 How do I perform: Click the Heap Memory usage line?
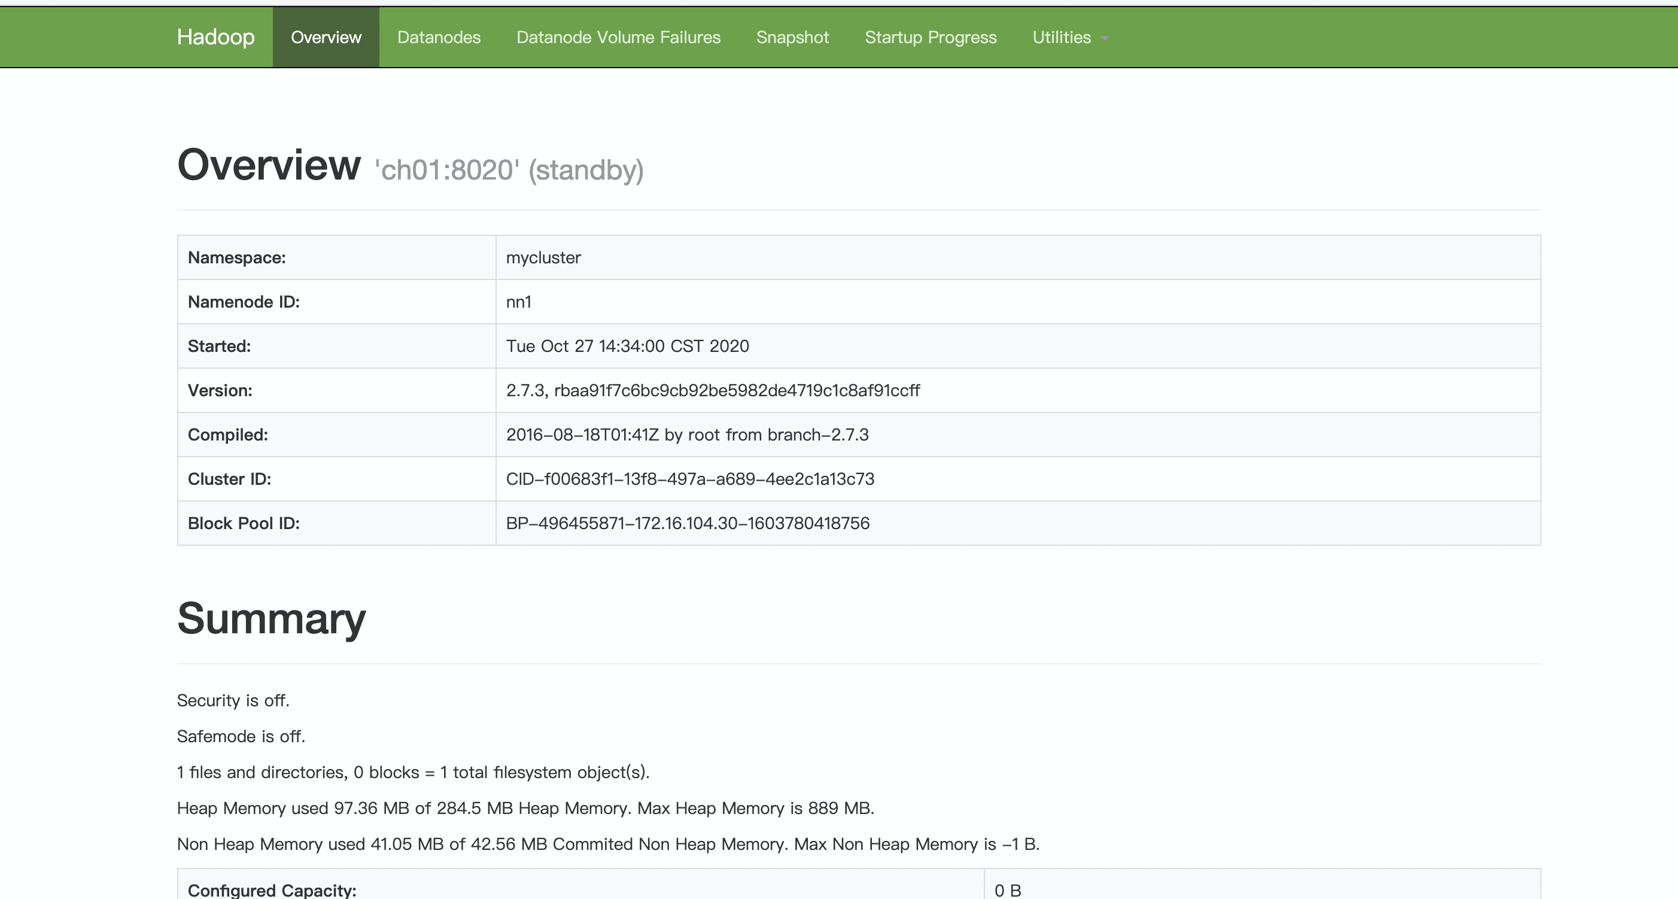coord(525,808)
